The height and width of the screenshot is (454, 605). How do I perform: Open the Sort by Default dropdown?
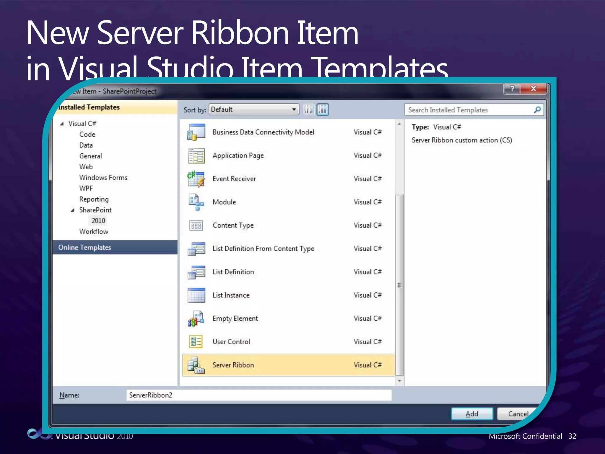(254, 110)
